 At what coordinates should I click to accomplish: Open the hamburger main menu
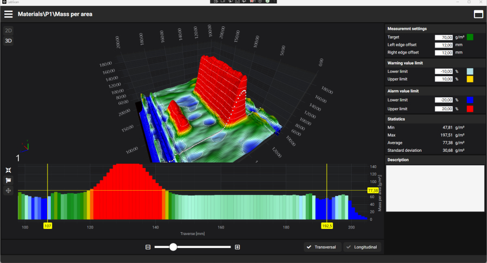(x=9, y=14)
